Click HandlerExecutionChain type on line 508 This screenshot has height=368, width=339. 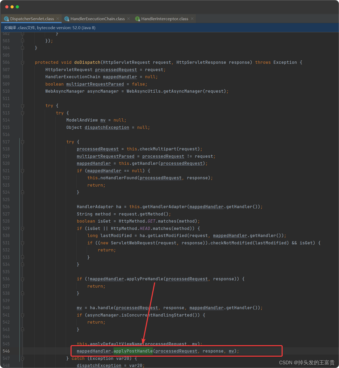(73, 77)
